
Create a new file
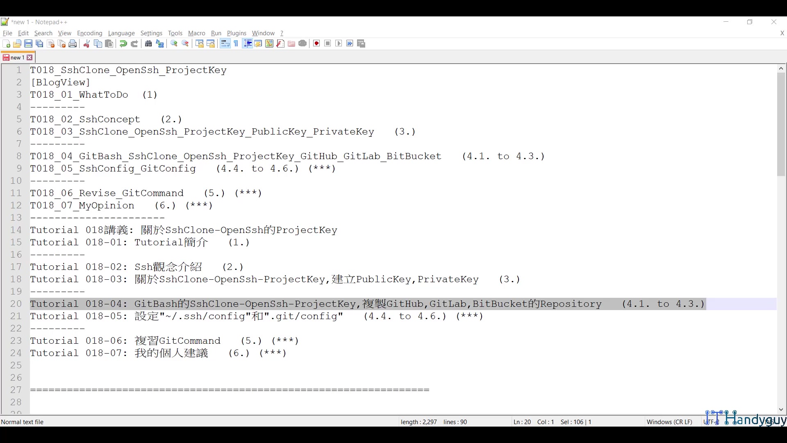click(6, 43)
